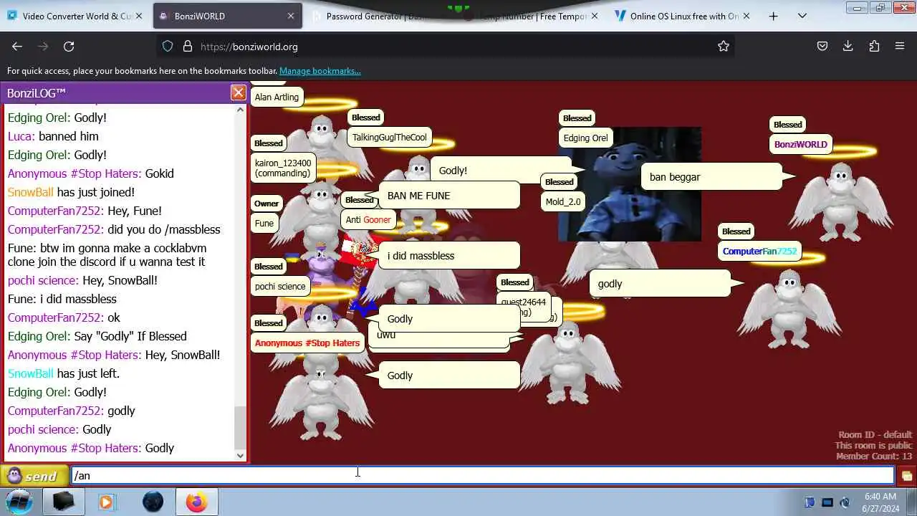The image size is (917, 516).
Task: Click the taskbar clock showing 6:40 AM
Action: tap(880, 502)
